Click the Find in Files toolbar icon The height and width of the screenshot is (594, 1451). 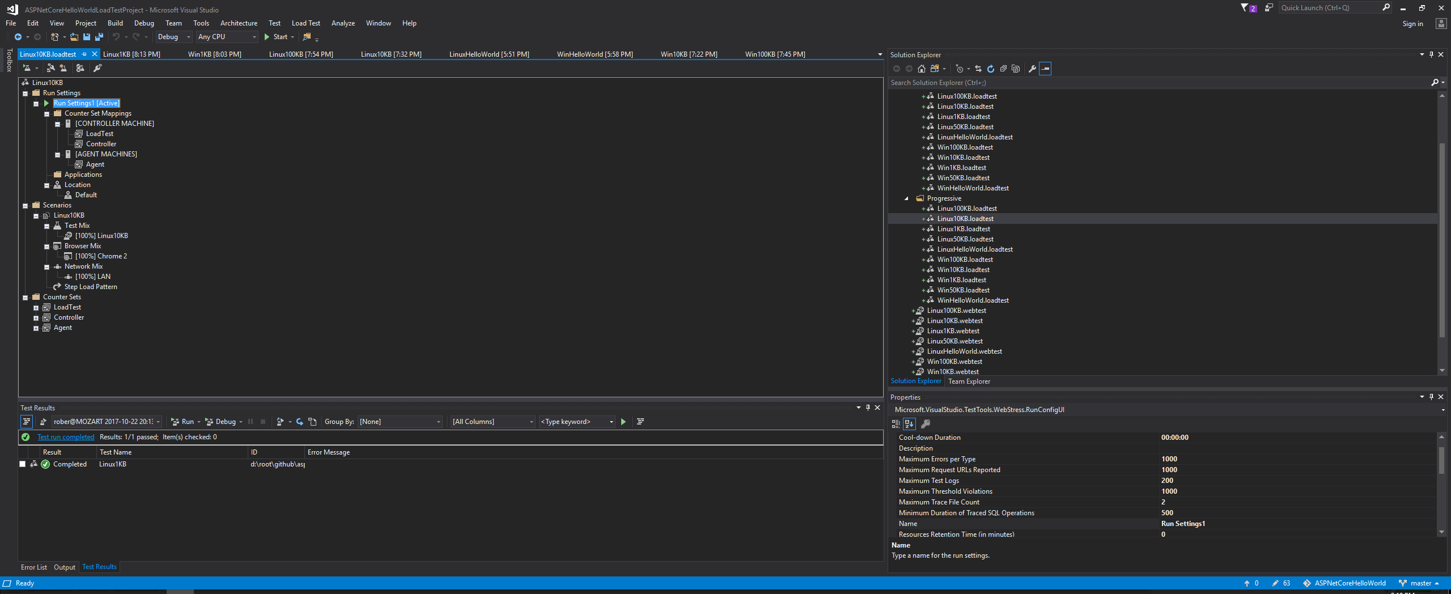tap(307, 37)
